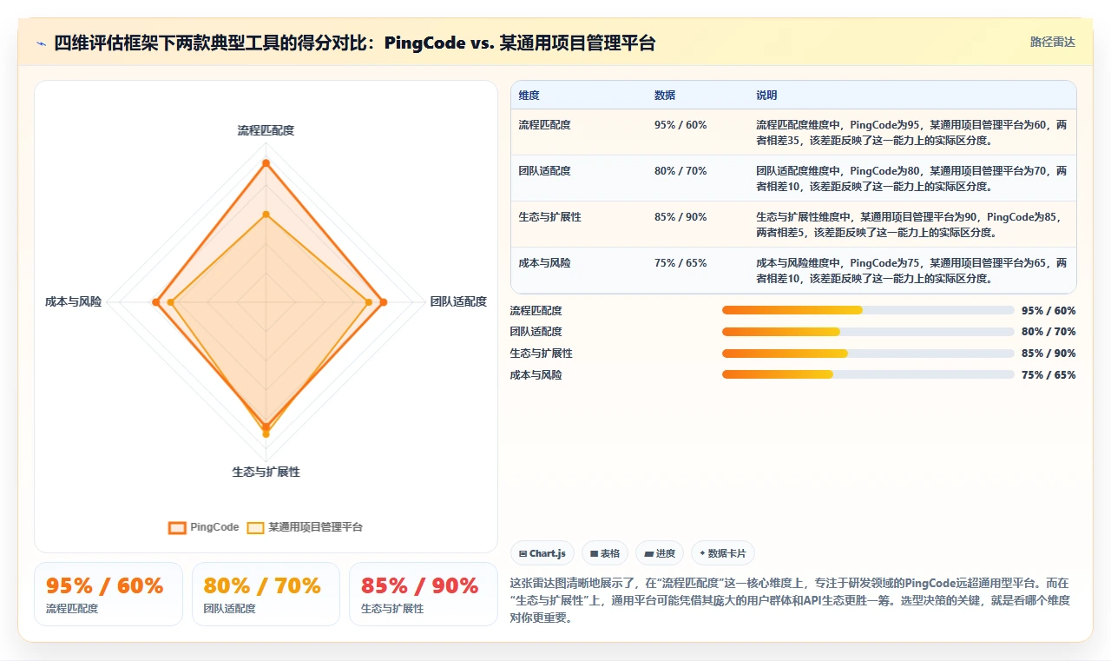The height and width of the screenshot is (661, 1111).
Task: Click the 生态与扩展性 radar axis label
Action: (x=266, y=472)
